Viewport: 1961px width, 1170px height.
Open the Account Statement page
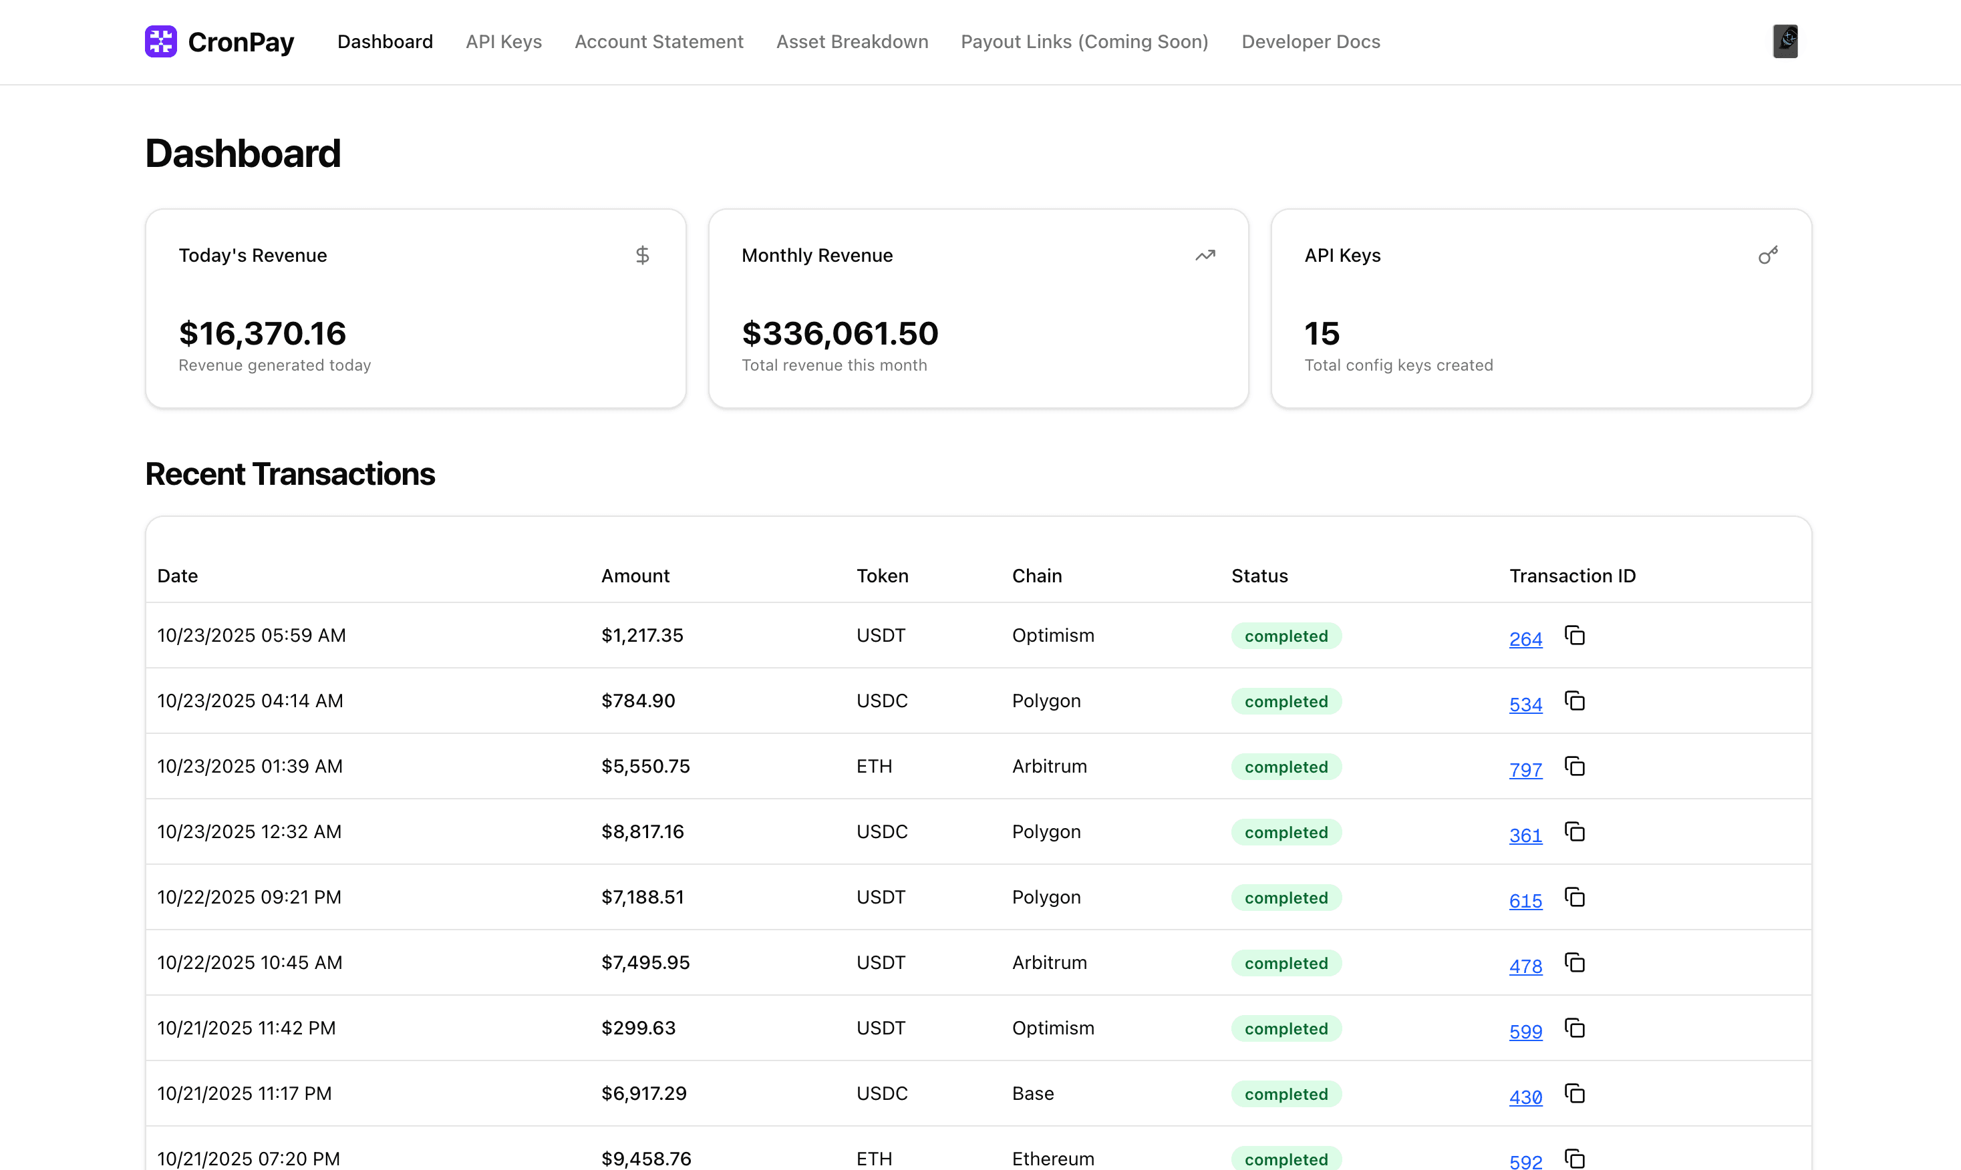coord(659,42)
